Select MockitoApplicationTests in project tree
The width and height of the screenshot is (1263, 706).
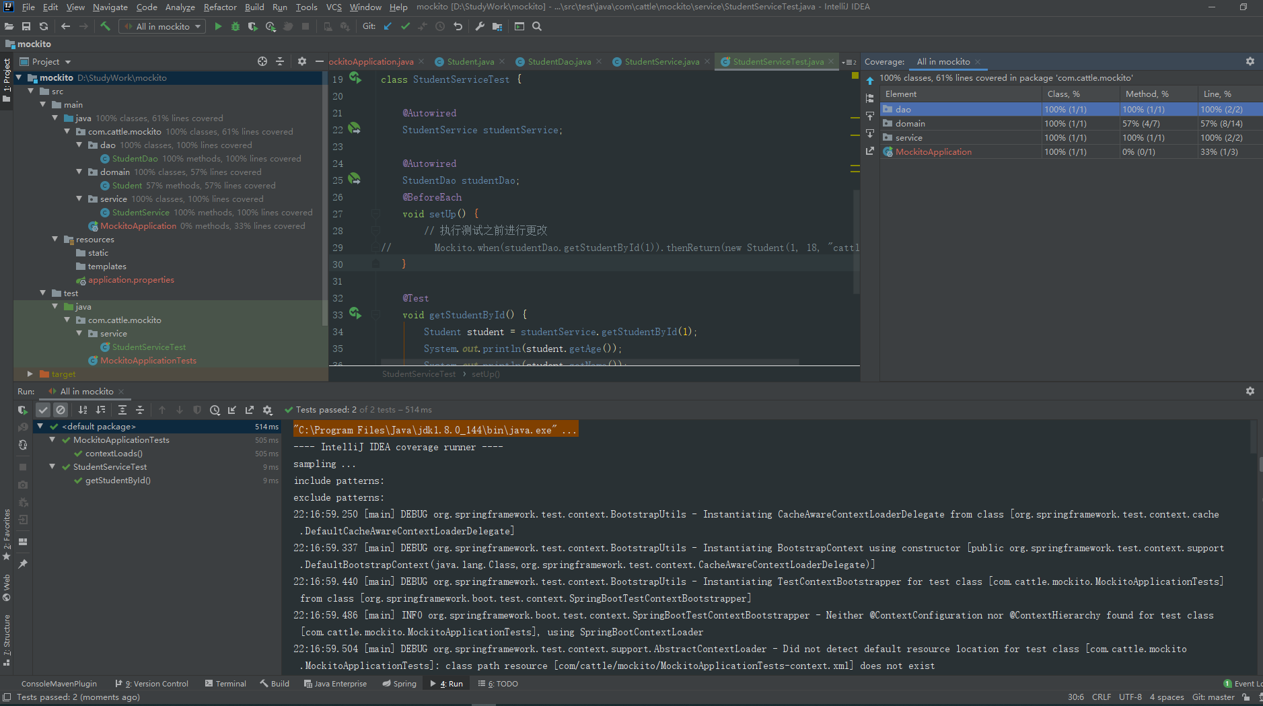tap(148, 361)
